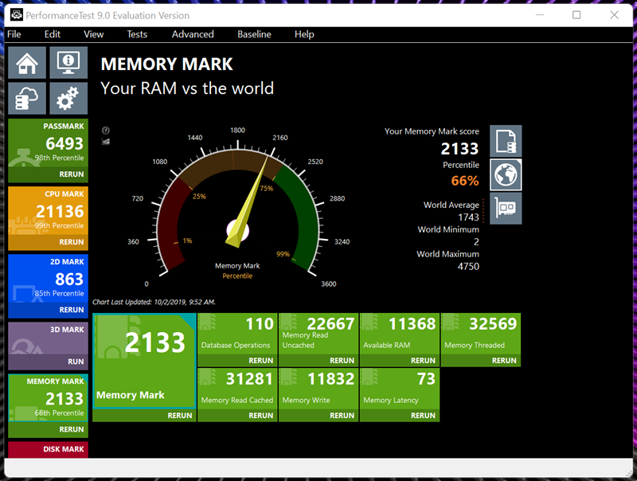Go to the Home screen icon

click(27, 63)
